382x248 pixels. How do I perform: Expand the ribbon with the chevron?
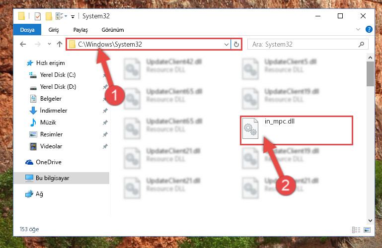click(358, 29)
